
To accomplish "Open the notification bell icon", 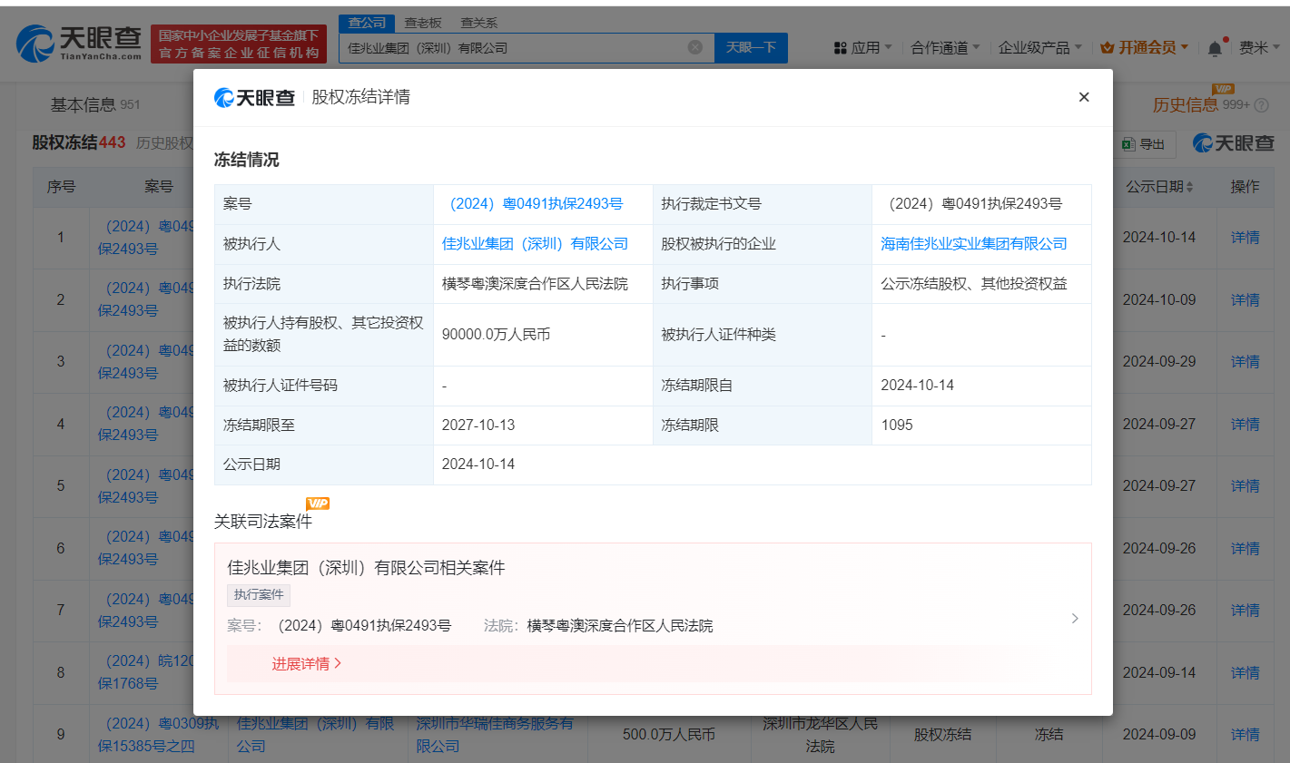I will [x=1215, y=48].
